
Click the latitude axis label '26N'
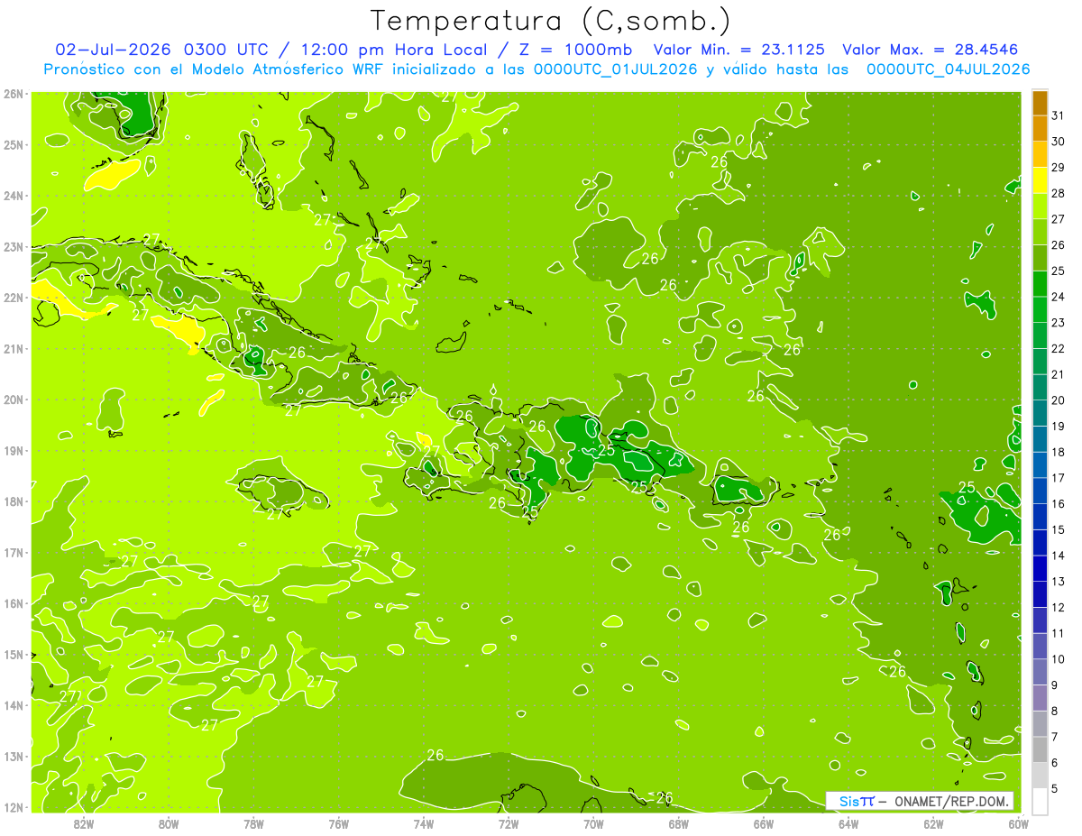point(14,94)
